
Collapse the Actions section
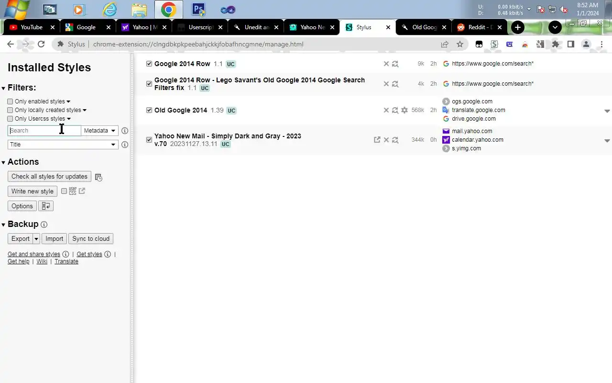click(3, 162)
